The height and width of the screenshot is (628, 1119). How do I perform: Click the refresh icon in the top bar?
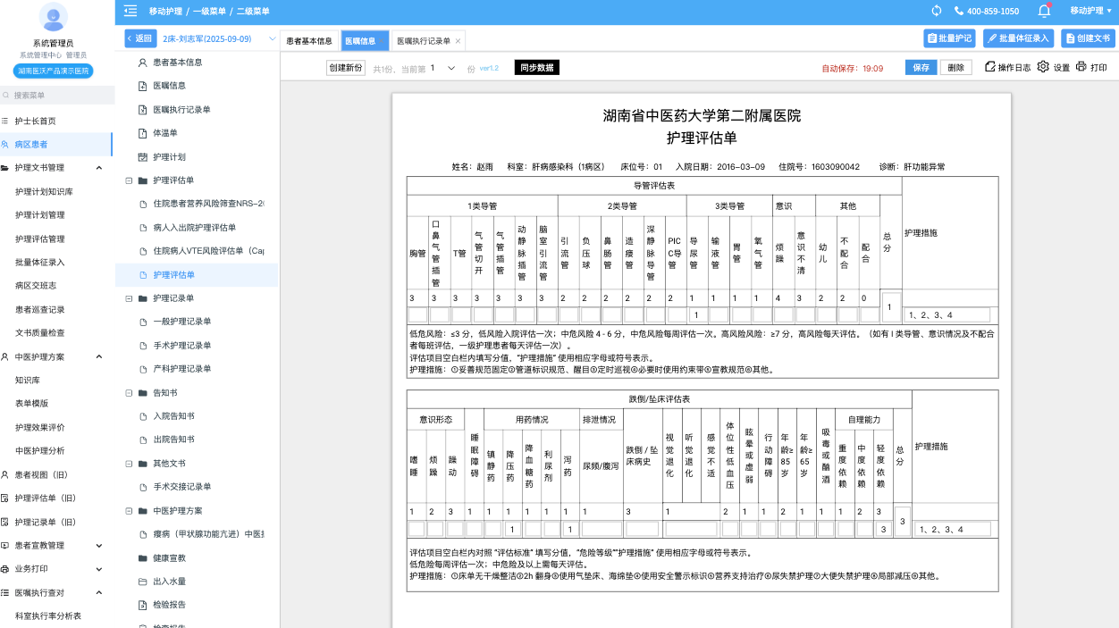(x=937, y=11)
